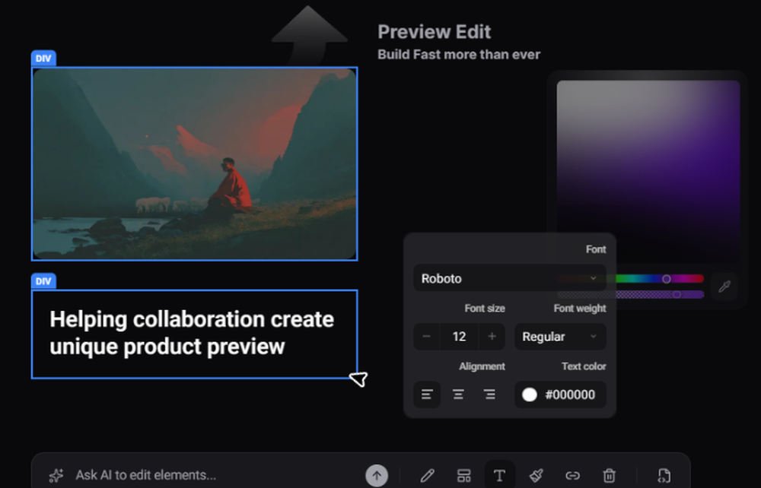
Task: Select the Pencil editing tool
Action: tap(427, 474)
